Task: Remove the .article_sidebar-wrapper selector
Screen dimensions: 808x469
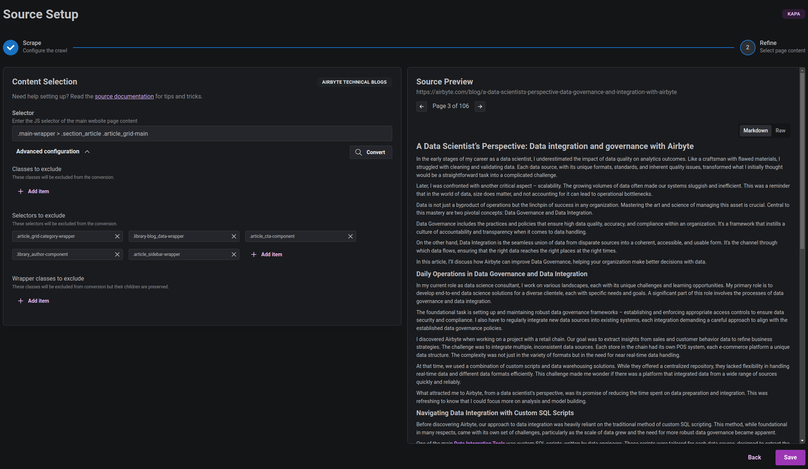Action: click(234, 254)
